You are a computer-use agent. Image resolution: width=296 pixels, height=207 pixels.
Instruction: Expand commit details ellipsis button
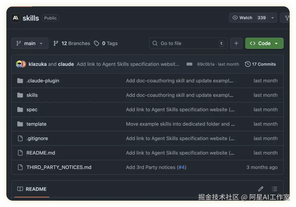coord(189,64)
